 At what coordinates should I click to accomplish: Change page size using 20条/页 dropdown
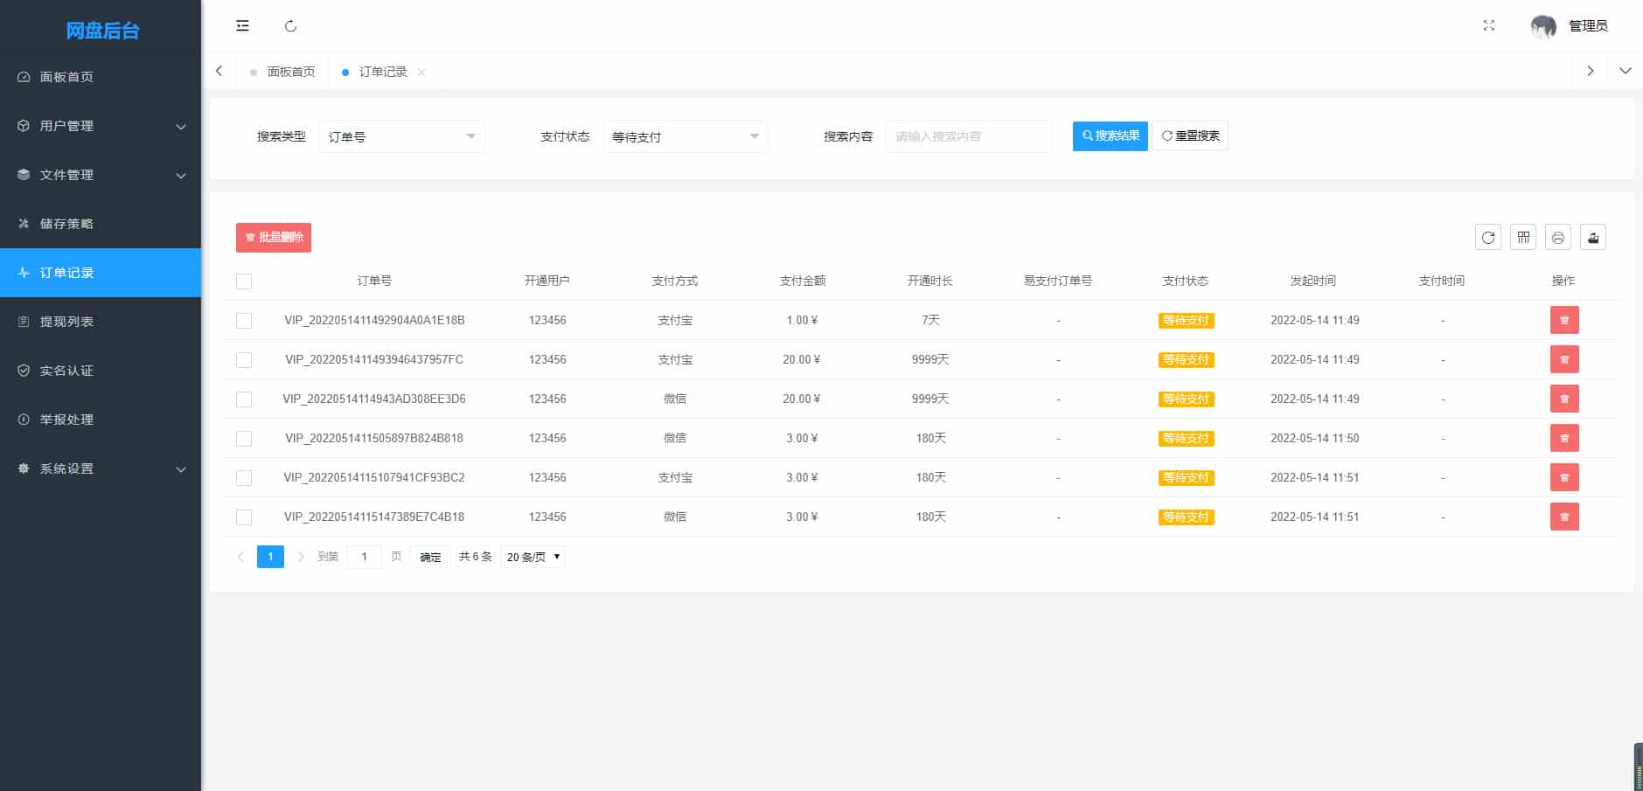532,557
